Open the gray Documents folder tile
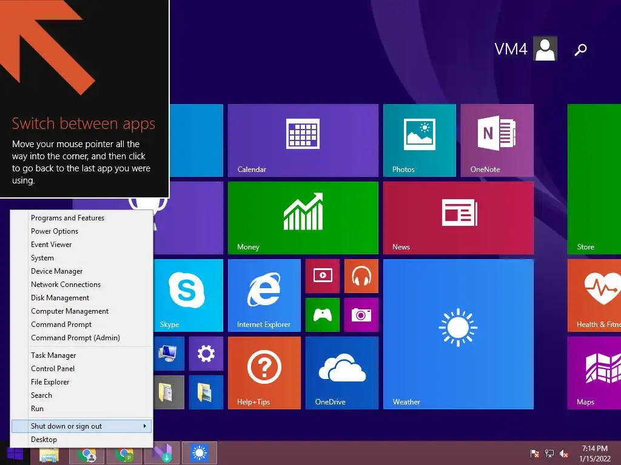The height and width of the screenshot is (465, 621). [x=169, y=392]
